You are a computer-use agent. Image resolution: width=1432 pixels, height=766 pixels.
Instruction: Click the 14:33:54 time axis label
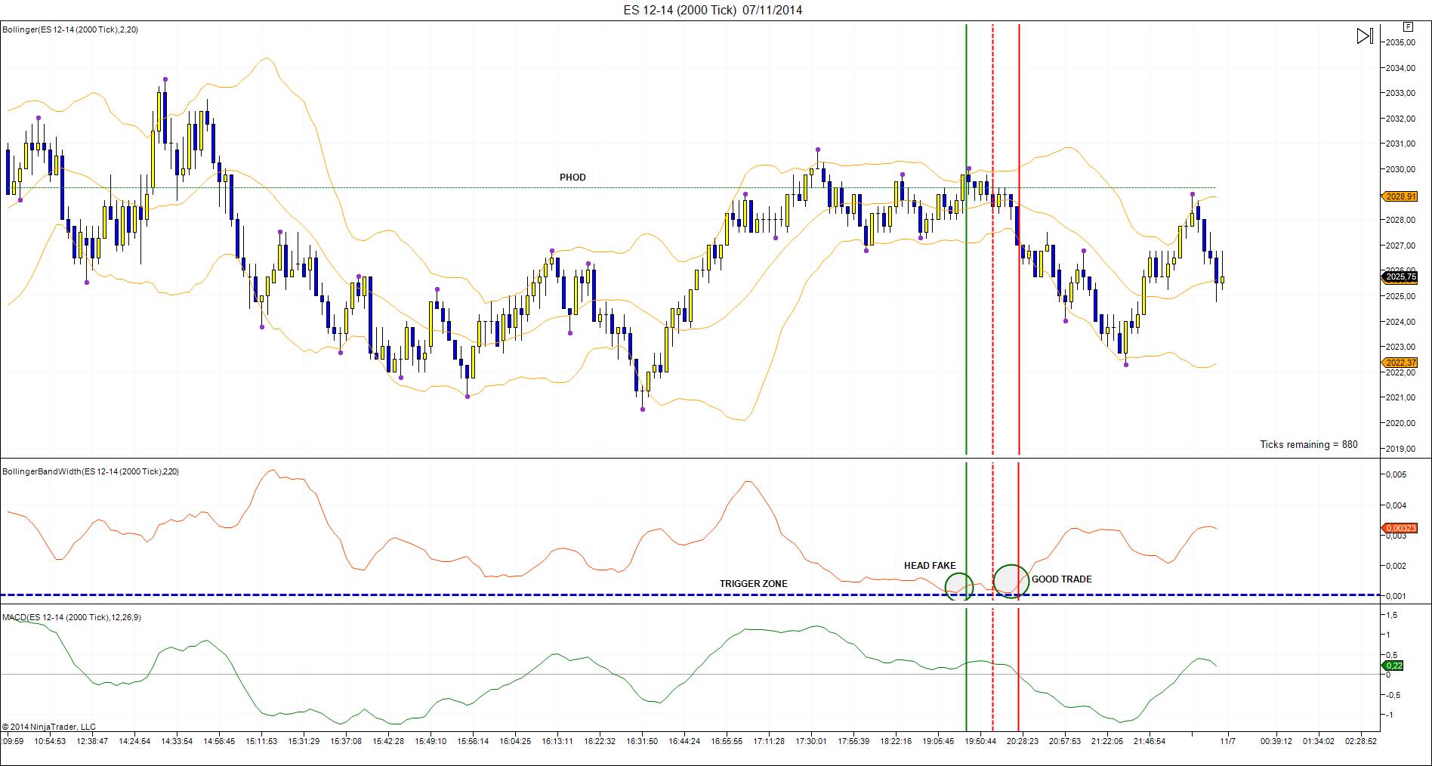tap(177, 741)
